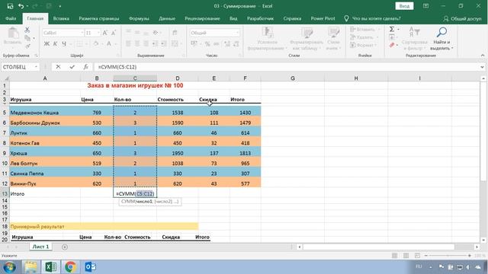488x274 pixels.
Task: Click the Clear eraser icon
Action: click(x=392, y=46)
